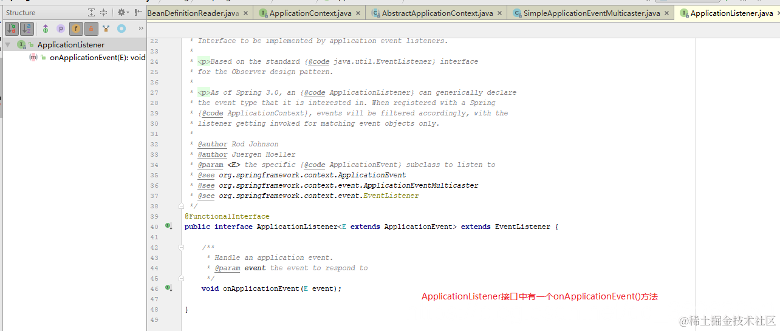Collapse all nodes in Structure panel
Viewport: 780px width, 331px height.
104,12
